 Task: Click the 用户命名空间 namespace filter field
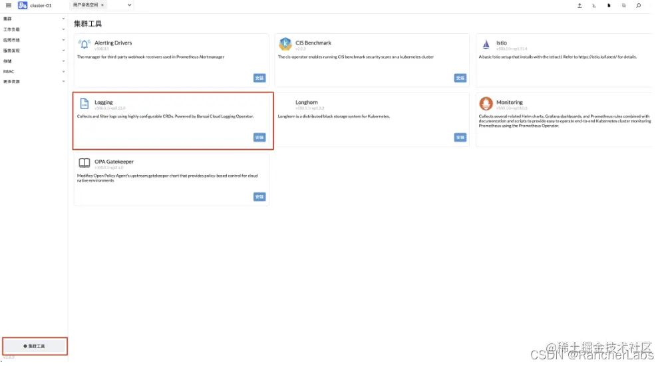tap(102, 5)
